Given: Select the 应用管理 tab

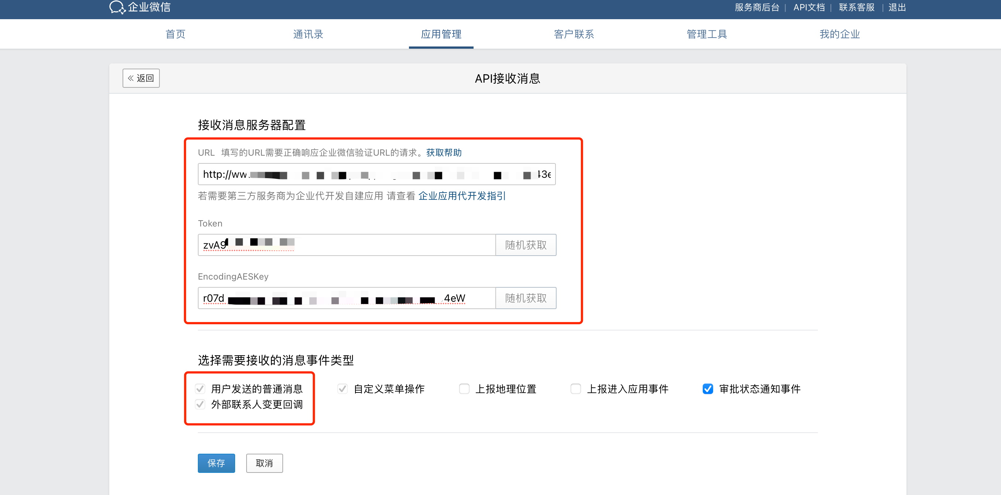Looking at the screenshot, I should [x=441, y=34].
